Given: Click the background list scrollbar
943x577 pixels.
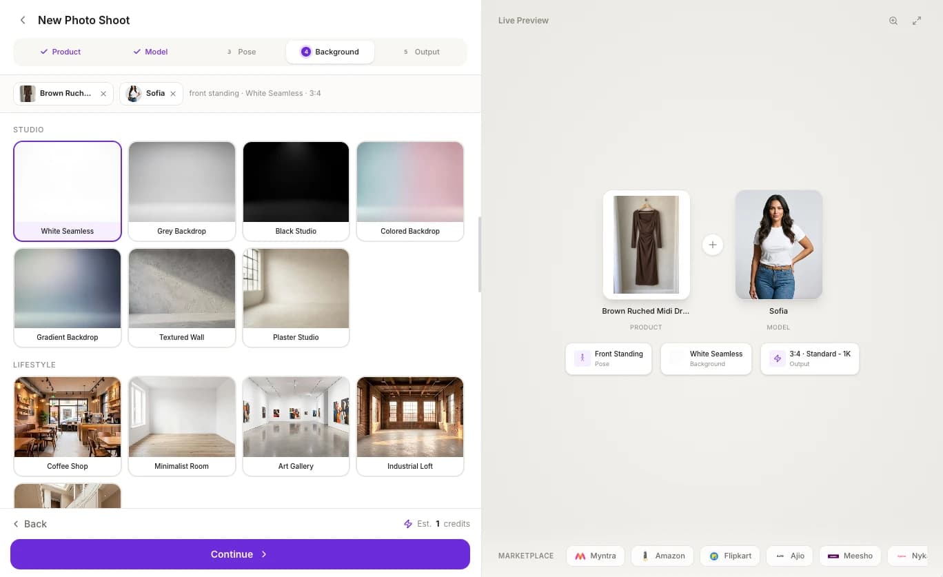Looking at the screenshot, I should coord(479,255).
